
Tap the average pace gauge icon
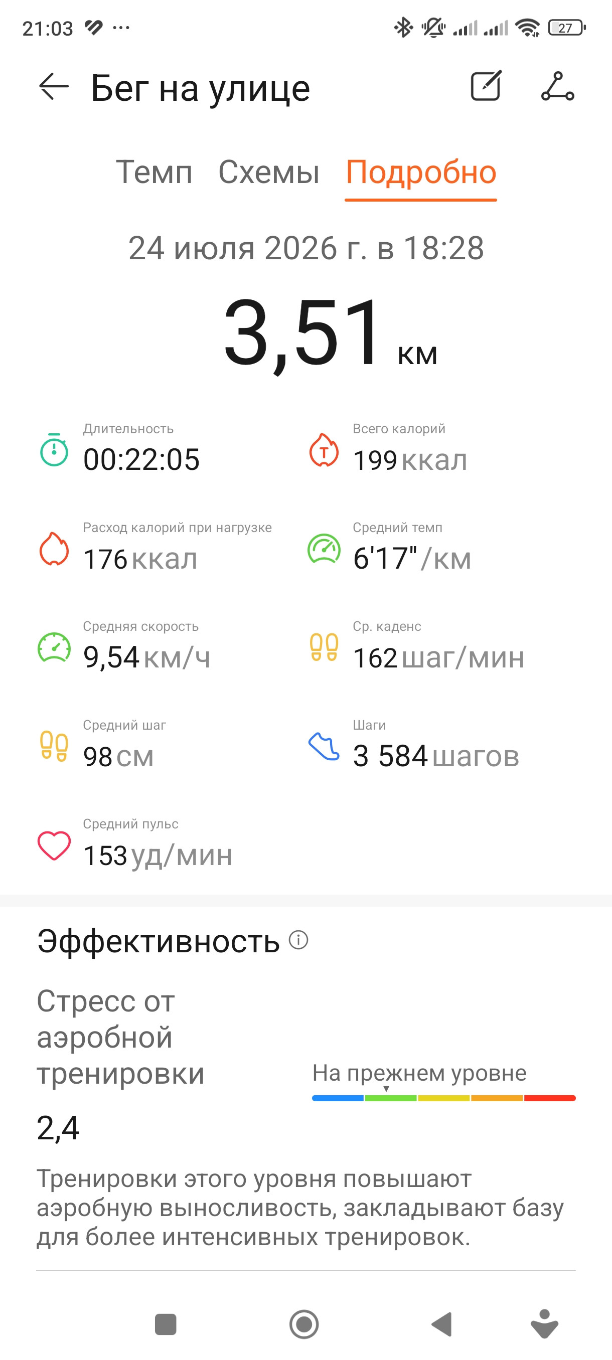[x=324, y=549]
